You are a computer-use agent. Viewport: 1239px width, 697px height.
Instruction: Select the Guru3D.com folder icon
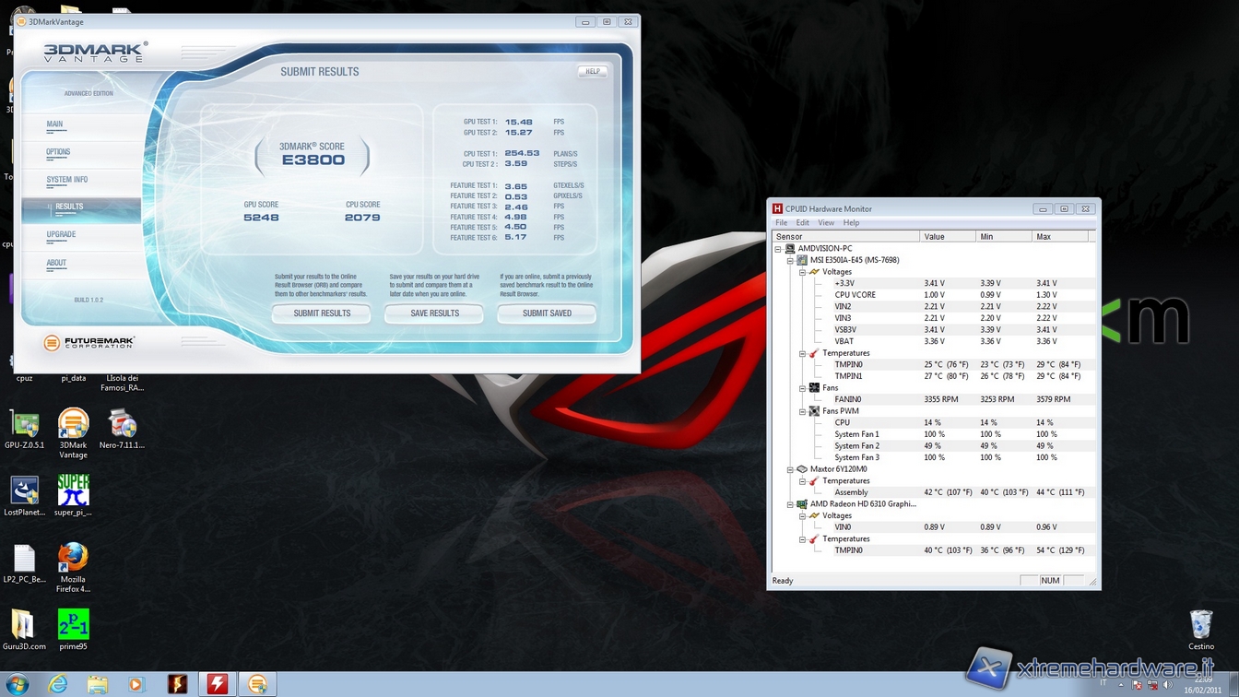point(24,624)
